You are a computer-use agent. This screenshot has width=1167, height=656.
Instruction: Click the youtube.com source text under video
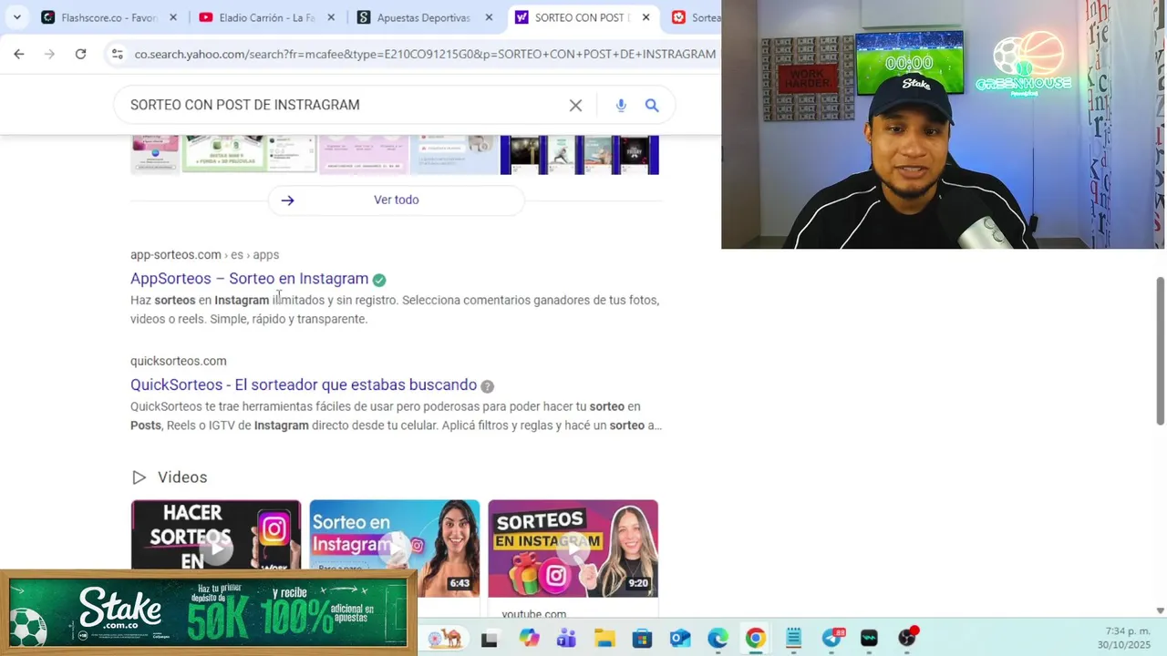pos(533,615)
